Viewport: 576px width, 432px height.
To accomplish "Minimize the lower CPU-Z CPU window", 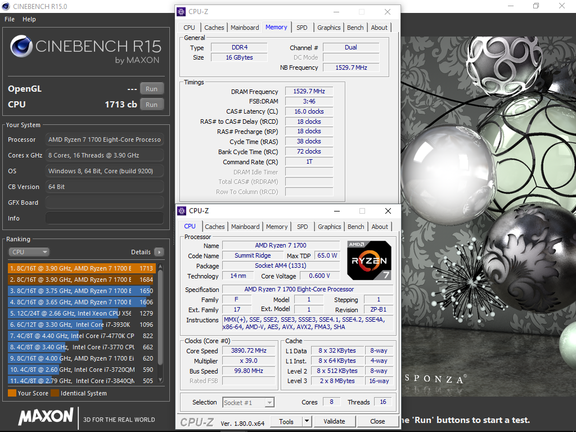I will coord(337,211).
